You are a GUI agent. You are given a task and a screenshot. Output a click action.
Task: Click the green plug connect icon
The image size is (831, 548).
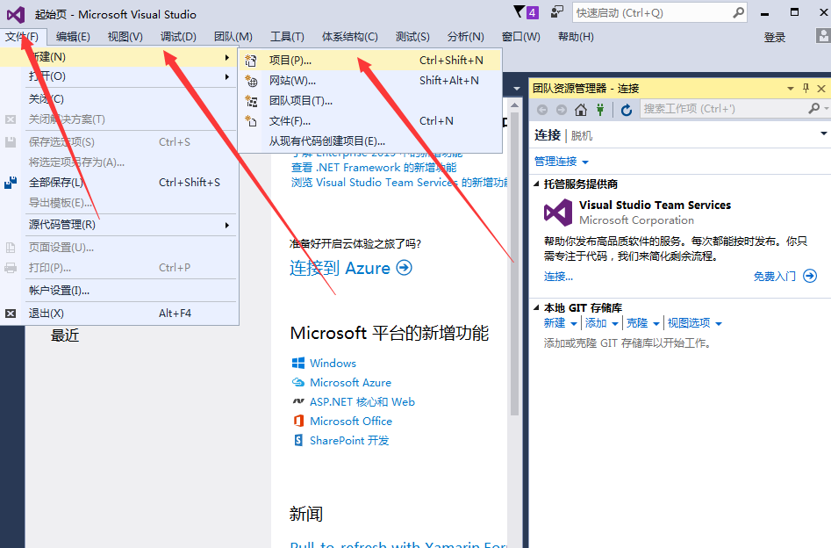tap(600, 109)
